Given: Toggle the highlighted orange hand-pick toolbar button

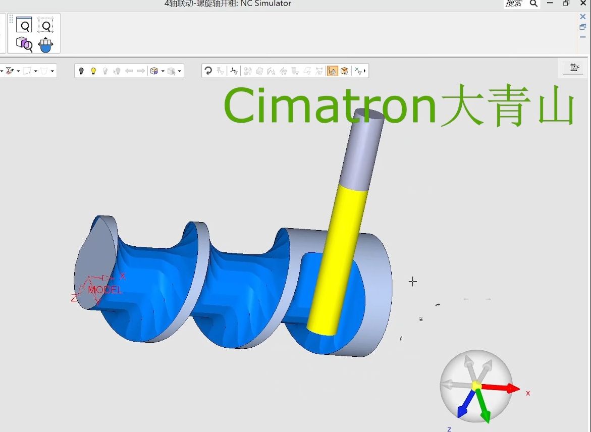Looking at the screenshot, I should click(332, 71).
